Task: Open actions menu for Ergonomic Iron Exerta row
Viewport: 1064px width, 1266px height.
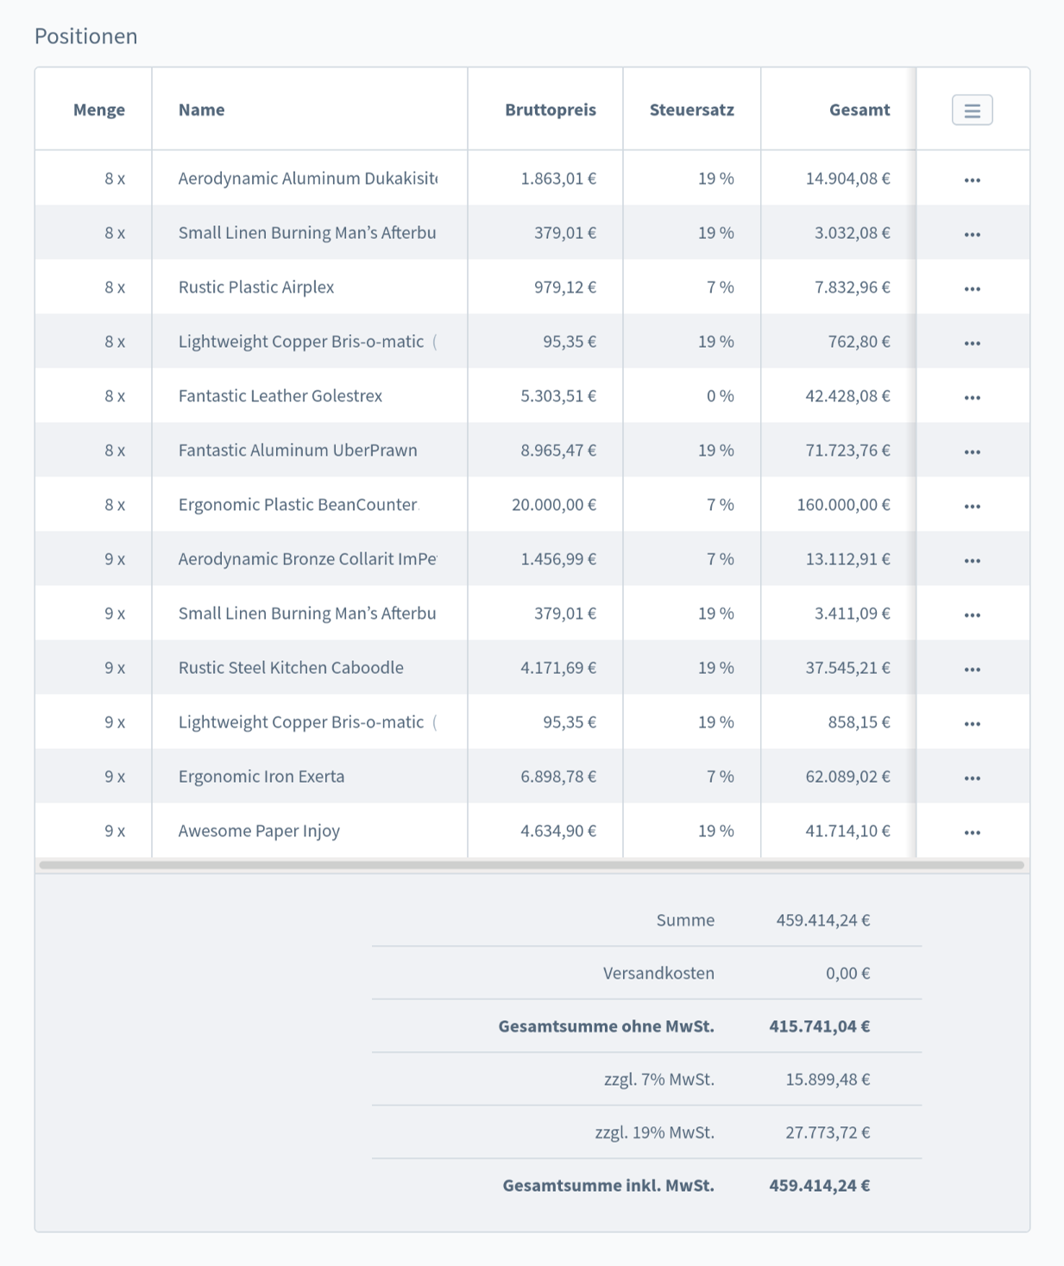Action: 972,778
